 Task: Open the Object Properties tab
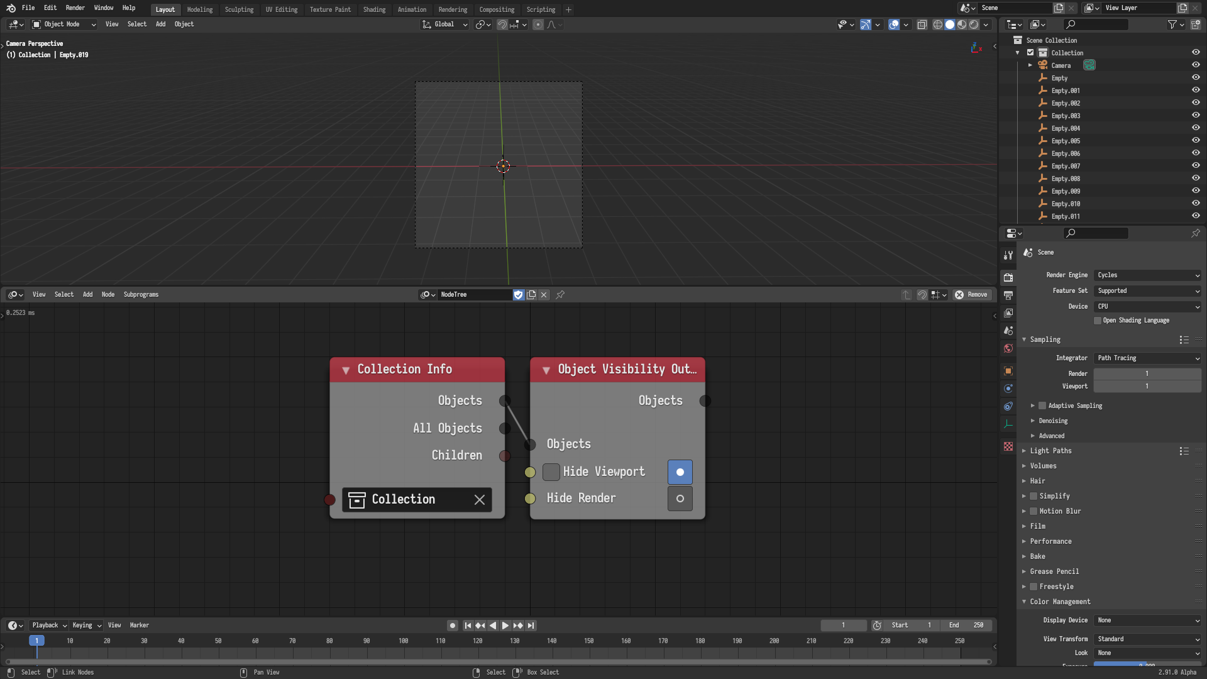(1008, 370)
